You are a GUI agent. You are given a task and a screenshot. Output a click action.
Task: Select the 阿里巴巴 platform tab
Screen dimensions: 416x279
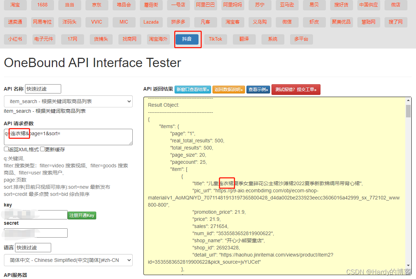pos(205,5)
